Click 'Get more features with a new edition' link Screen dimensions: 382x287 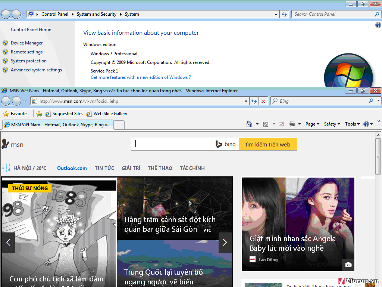141,77
